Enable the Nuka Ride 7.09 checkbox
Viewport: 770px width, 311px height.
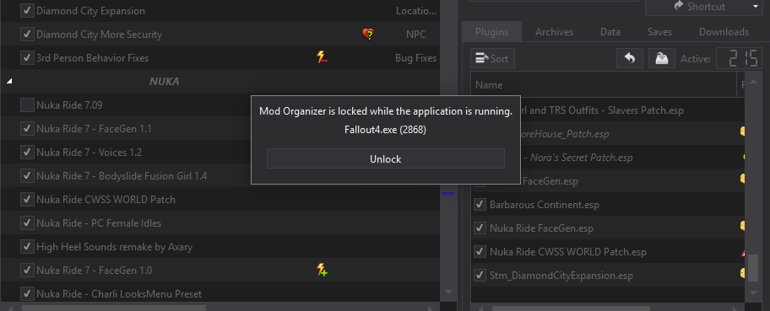(x=27, y=105)
